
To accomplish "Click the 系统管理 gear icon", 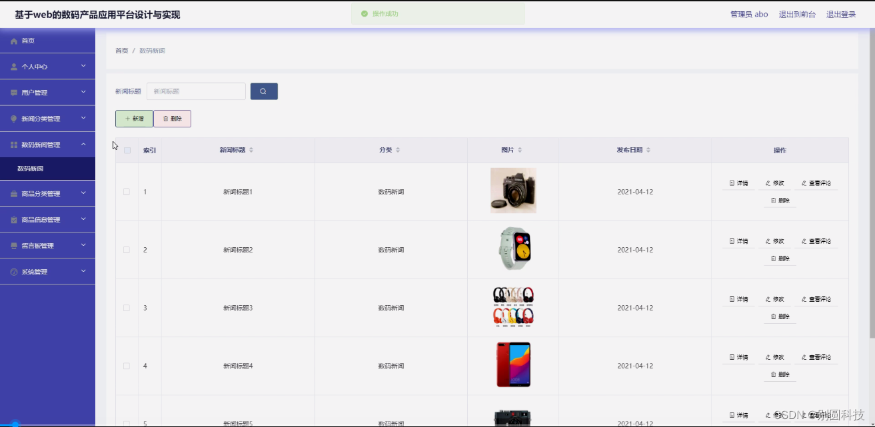I will click(x=13, y=271).
